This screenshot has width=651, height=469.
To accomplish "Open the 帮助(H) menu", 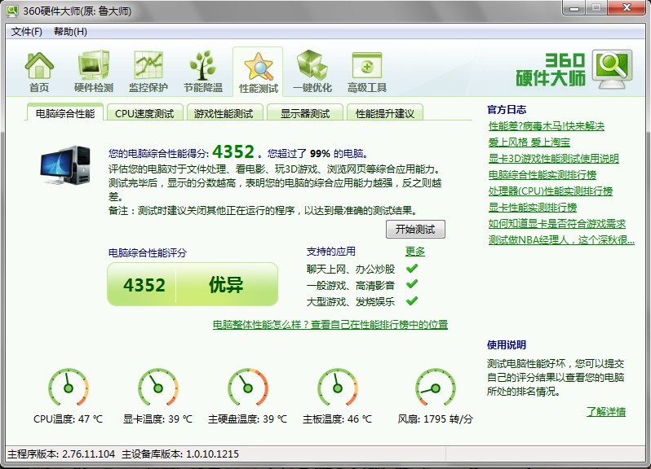I will [x=71, y=32].
